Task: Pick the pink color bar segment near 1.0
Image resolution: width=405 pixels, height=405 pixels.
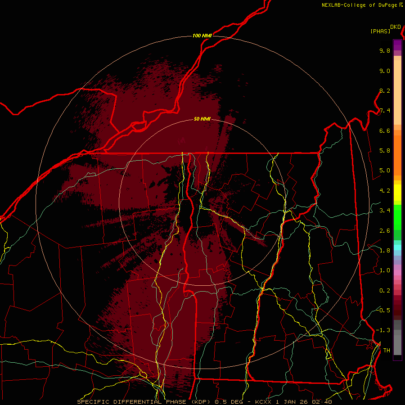Action: pos(397,273)
